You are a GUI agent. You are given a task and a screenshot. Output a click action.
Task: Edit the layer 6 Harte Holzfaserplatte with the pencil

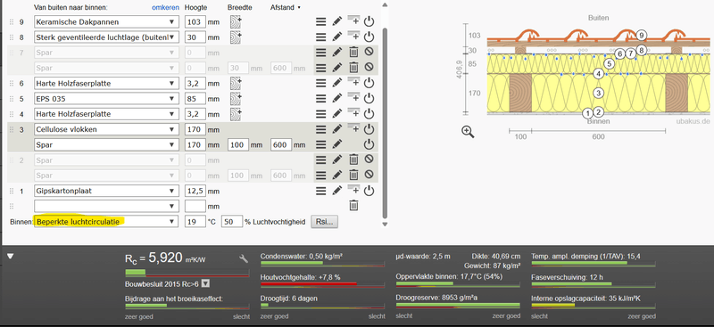click(x=337, y=83)
